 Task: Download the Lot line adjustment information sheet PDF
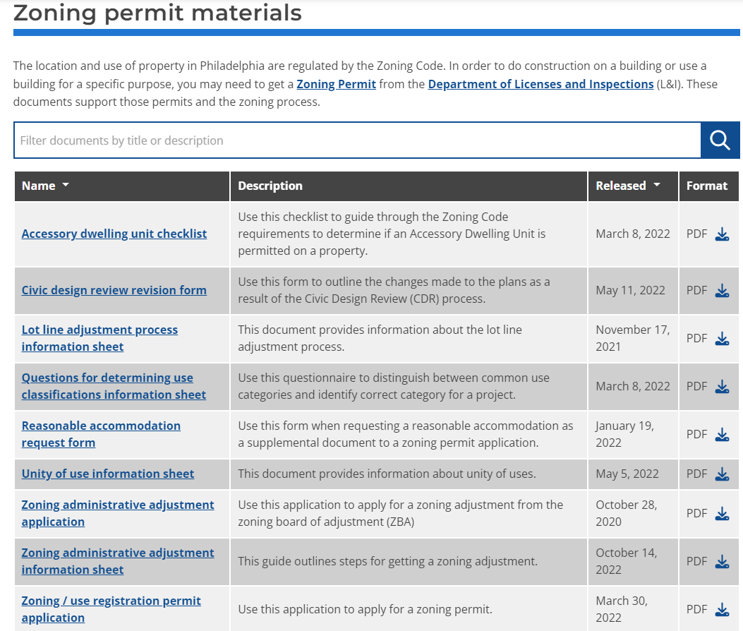[x=722, y=338]
